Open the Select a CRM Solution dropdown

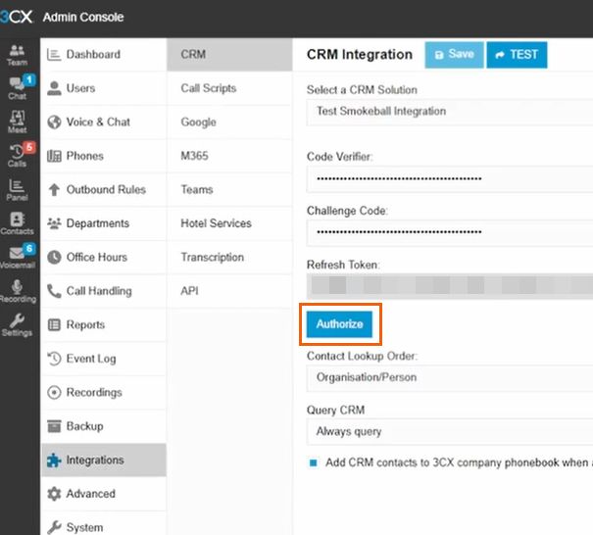click(450, 112)
